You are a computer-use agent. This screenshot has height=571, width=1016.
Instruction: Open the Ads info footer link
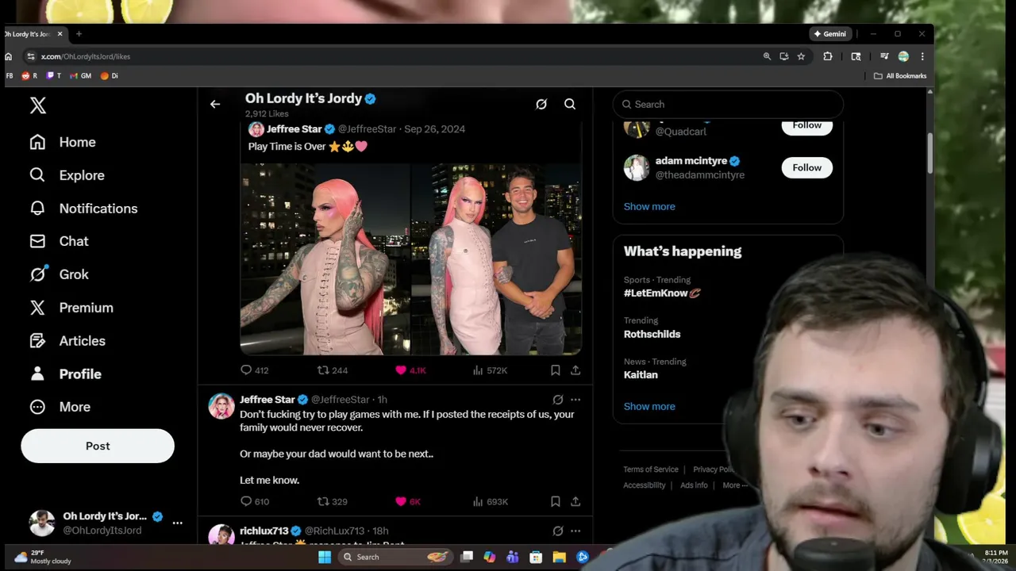(694, 485)
